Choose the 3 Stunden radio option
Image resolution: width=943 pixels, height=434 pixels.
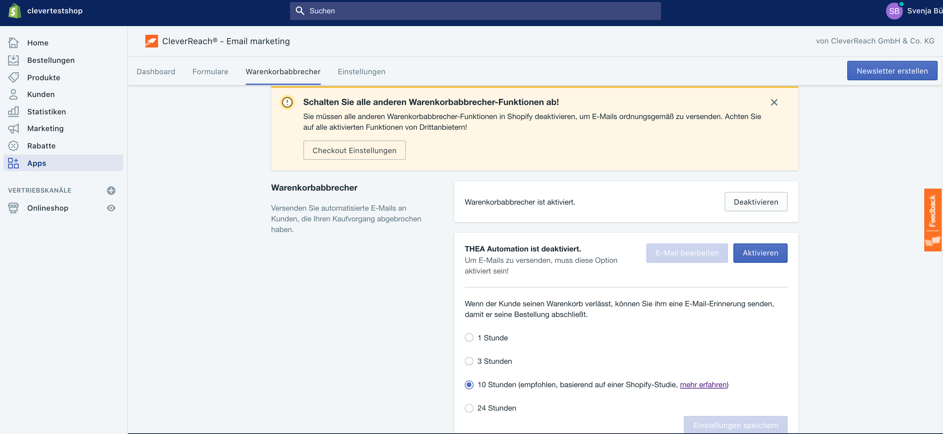(x=469, y=361)
